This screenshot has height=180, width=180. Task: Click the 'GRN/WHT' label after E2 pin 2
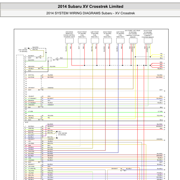pos(50,105)
